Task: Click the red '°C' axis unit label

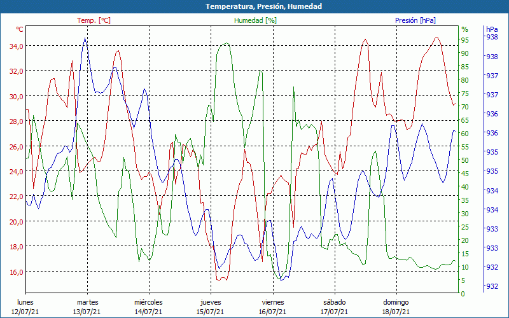Action: coord(20,29)
